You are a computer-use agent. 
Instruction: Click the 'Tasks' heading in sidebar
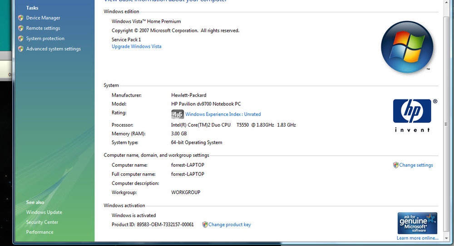tap(32, 8)
